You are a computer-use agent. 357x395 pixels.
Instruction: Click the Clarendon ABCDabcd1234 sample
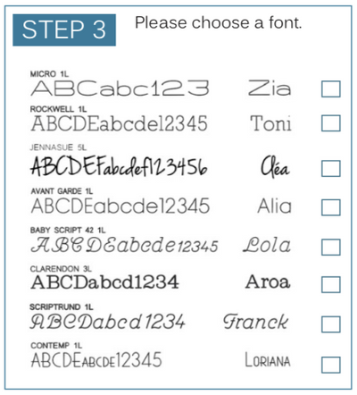pos(104,282)
